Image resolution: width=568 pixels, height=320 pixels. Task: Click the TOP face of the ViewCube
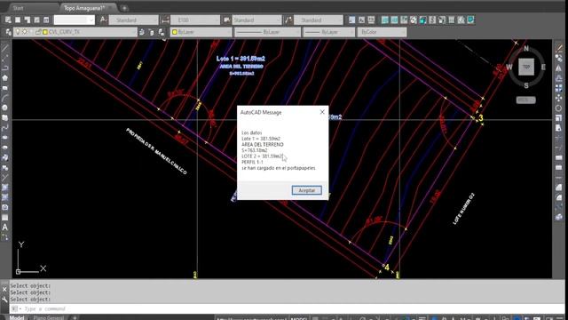pos(526,67)
